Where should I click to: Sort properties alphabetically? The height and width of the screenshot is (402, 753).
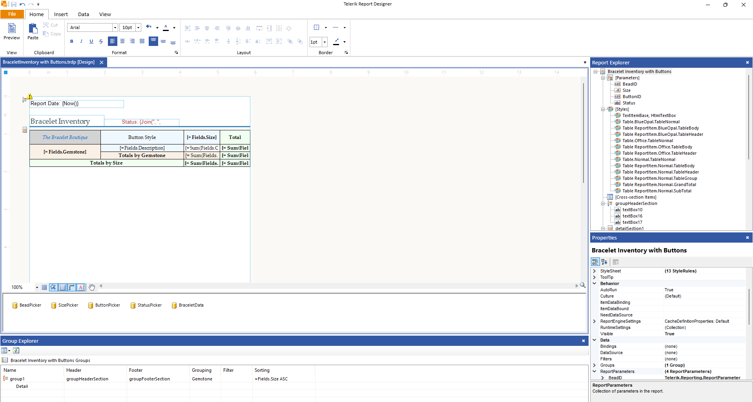(604, 262)
